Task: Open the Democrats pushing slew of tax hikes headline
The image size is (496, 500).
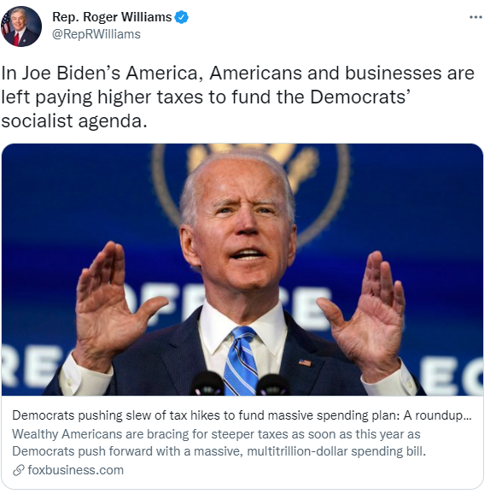Action: (242, 415)
